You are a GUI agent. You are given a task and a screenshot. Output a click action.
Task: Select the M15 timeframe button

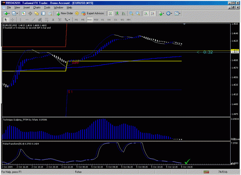coord(89,20)
